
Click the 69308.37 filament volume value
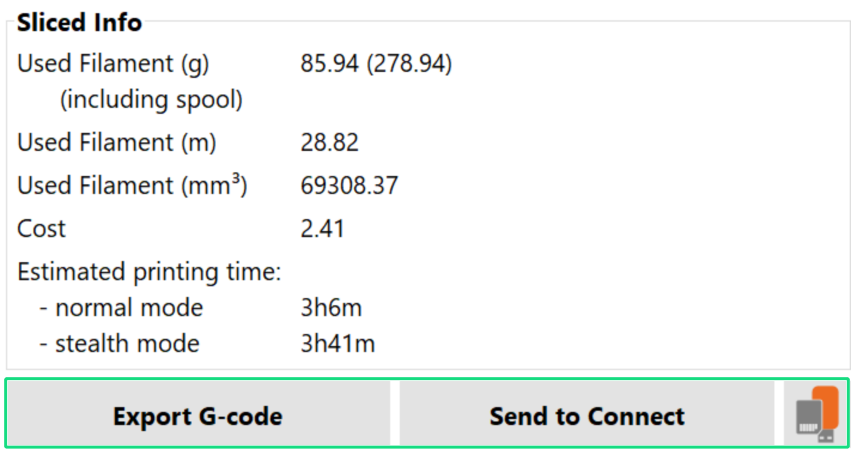(349, 185)
